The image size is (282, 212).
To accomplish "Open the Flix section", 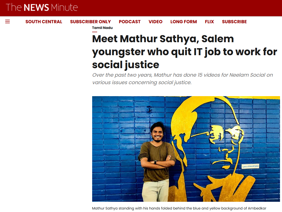I will pyautogui.click(x=209, y=22).
